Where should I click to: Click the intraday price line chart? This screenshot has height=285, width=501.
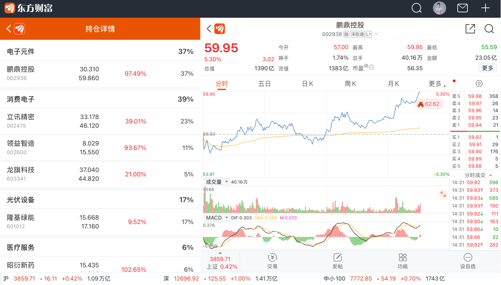pos(326,134)
